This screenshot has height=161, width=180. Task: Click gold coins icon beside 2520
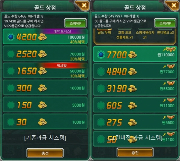pyautogui.click(x=42, y=54)
